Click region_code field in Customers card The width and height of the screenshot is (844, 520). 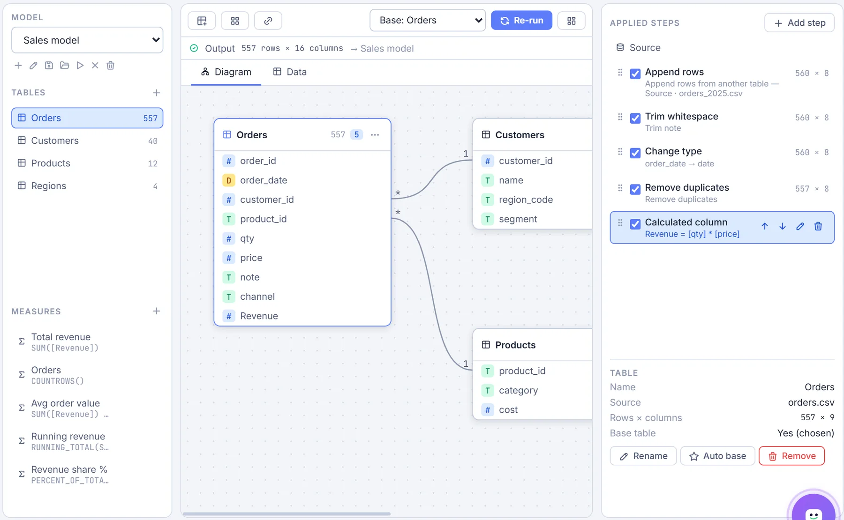tap(533, 200)
